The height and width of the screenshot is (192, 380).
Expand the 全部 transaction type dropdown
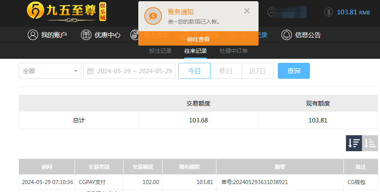(x=50, y=71)
